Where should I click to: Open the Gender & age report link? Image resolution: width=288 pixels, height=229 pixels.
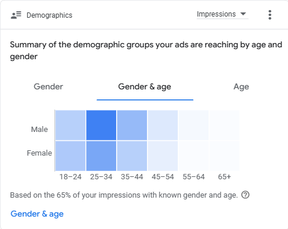point(37,214)
